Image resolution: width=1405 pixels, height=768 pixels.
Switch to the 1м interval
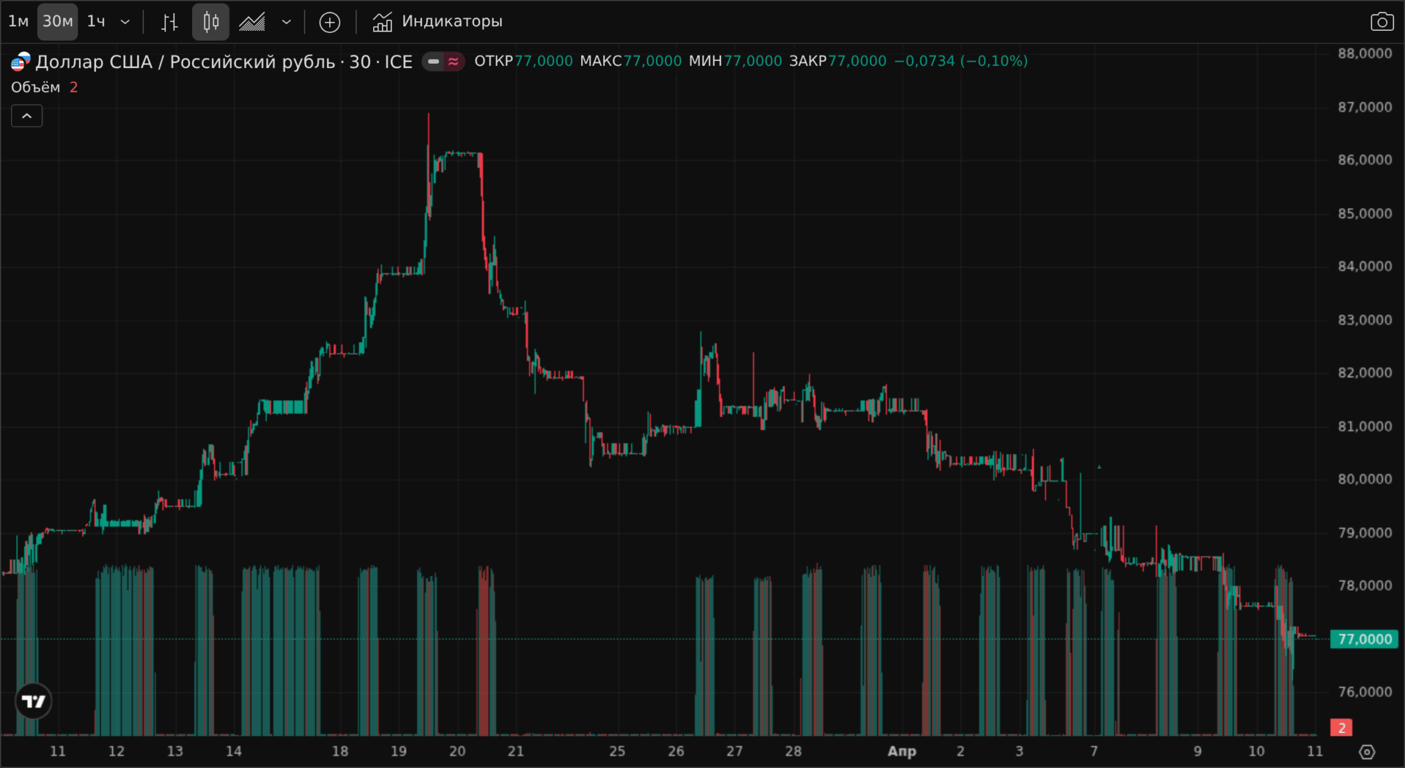(19, 21)
